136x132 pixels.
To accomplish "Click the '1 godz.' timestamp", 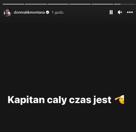I will pyautogui.click(x=58, y=13).
